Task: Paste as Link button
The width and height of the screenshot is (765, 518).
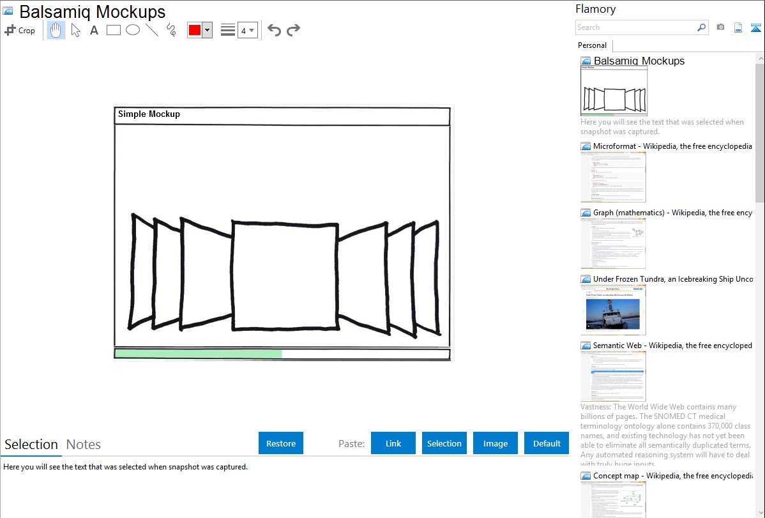Action: (x=393, y=443)
